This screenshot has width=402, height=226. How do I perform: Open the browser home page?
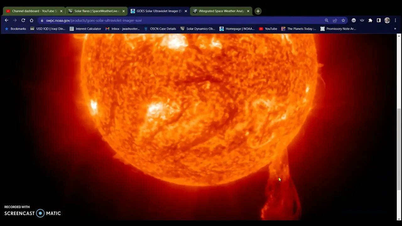pyautogui.click(x=31, y=20)
